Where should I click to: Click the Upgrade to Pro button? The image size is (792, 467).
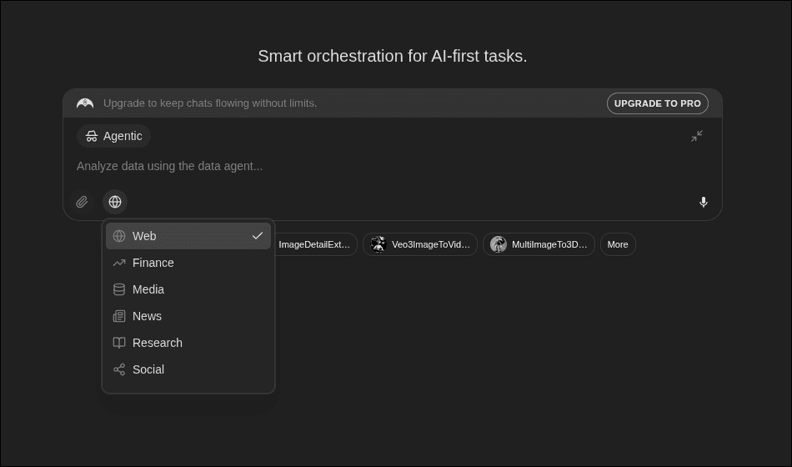(x=657, y=103)
